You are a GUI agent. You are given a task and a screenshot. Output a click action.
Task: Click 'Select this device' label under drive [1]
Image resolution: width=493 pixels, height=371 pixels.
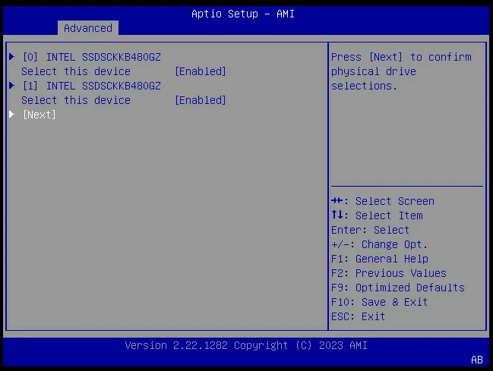[76, 100]
